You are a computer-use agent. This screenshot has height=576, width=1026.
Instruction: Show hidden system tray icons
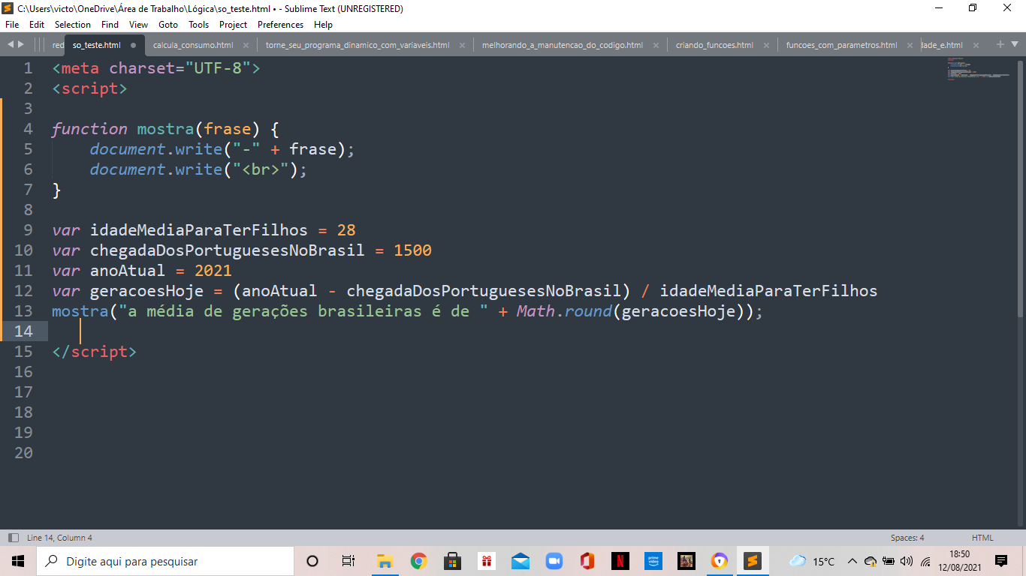(852, 561)
